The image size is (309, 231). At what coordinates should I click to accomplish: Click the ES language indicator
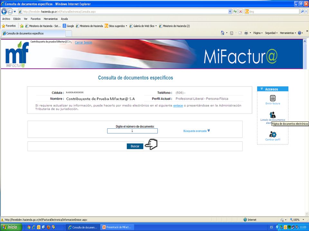click(x=272, y=227)
